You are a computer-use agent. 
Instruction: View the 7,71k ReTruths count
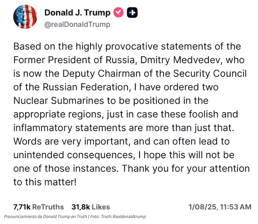pyautogui.click(x=39, y=207)
